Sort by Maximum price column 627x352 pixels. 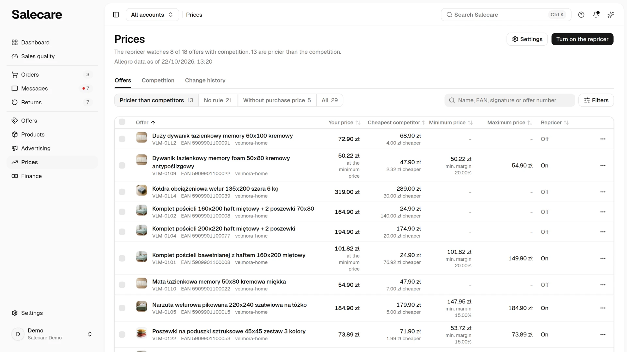pyautogui.click(x=510, y=123)
